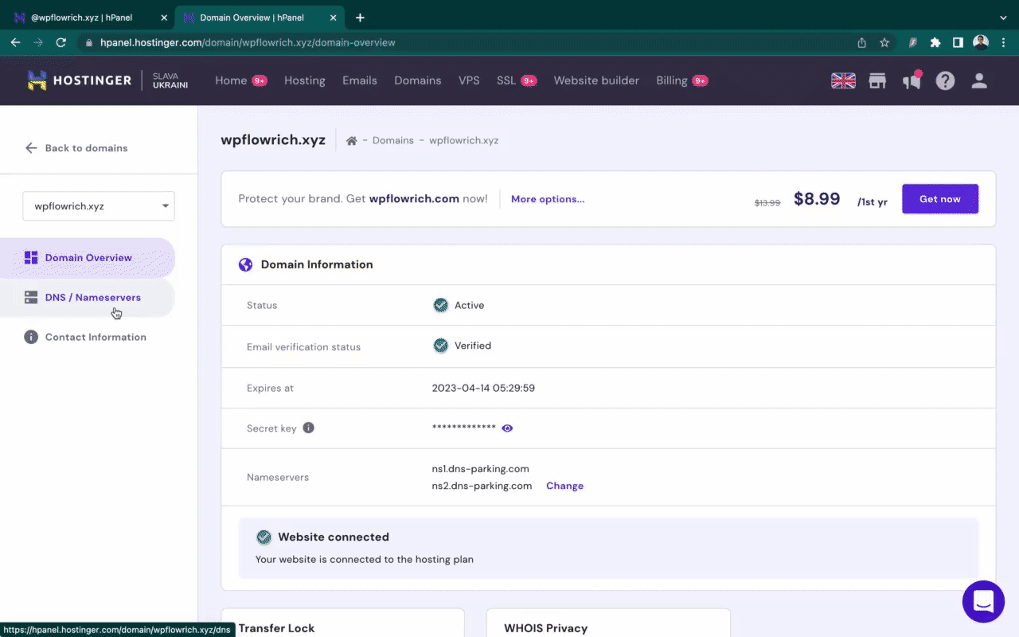Click the browser forward arrow
Screen dimensions: 1019x637
(x=37, y=43)
